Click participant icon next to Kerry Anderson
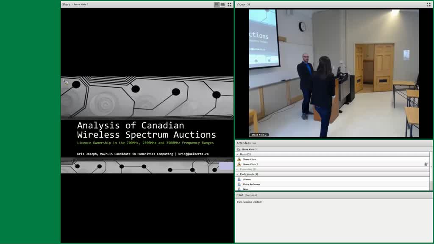Viewport: 434px width, 244px height. pyautogui.click(x=239, y=184)
